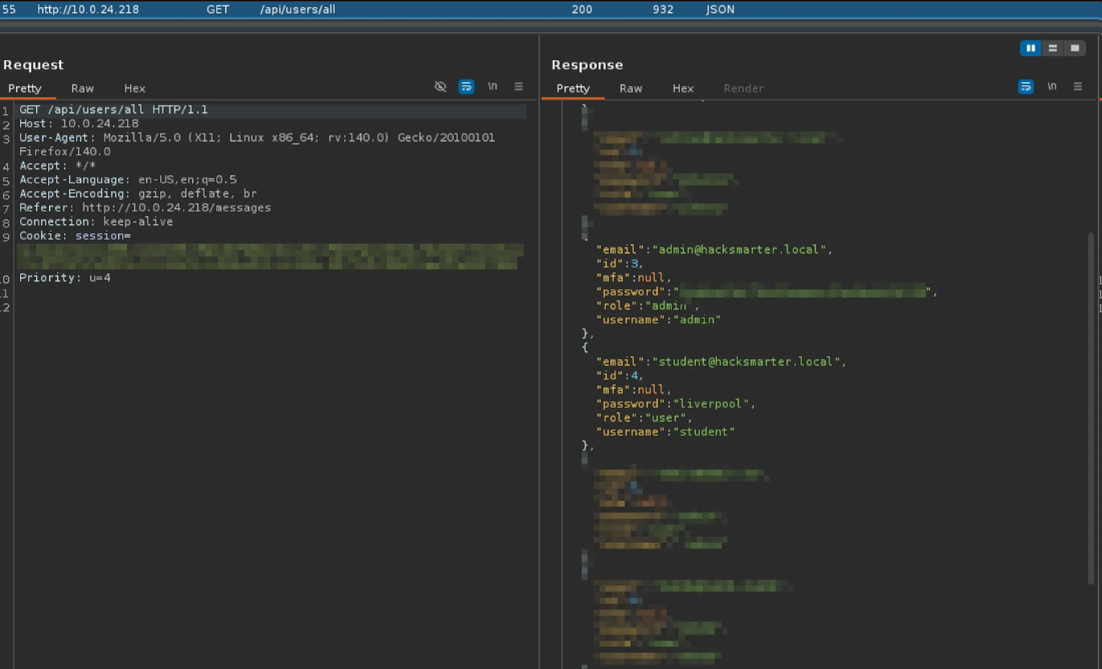Select the Pretty tab in Response

(573, 88)
